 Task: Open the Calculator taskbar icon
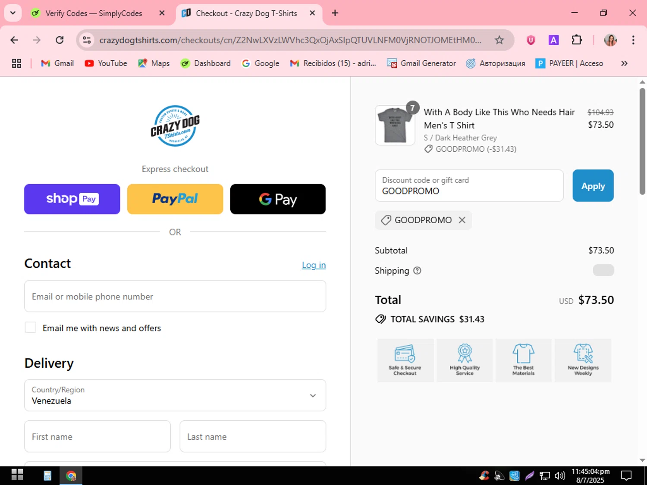pos(47,476)
